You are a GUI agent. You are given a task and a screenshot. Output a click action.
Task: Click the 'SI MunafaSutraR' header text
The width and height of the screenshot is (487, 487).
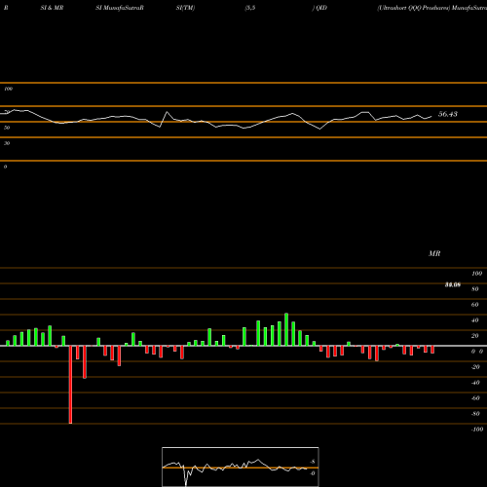pyautogui.click(x=120, y=8)
